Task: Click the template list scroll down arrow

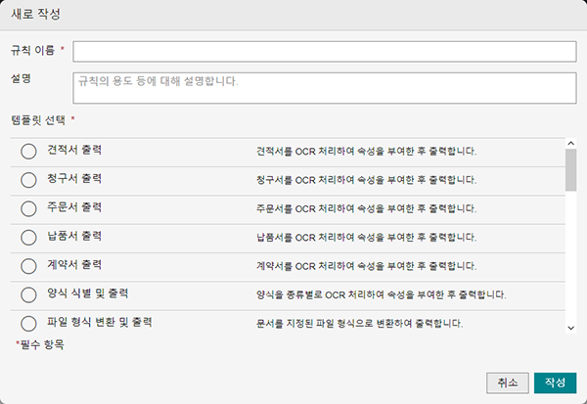Action: (x=571, y=328)
